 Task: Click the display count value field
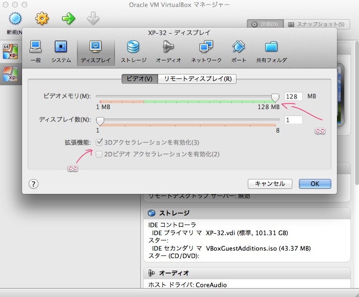tap(293, 120)
